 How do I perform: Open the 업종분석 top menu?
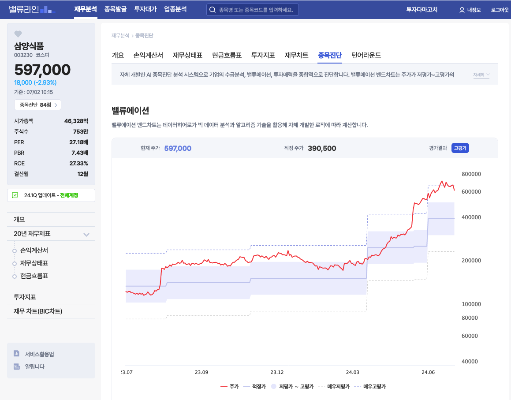tap(175, 9)
